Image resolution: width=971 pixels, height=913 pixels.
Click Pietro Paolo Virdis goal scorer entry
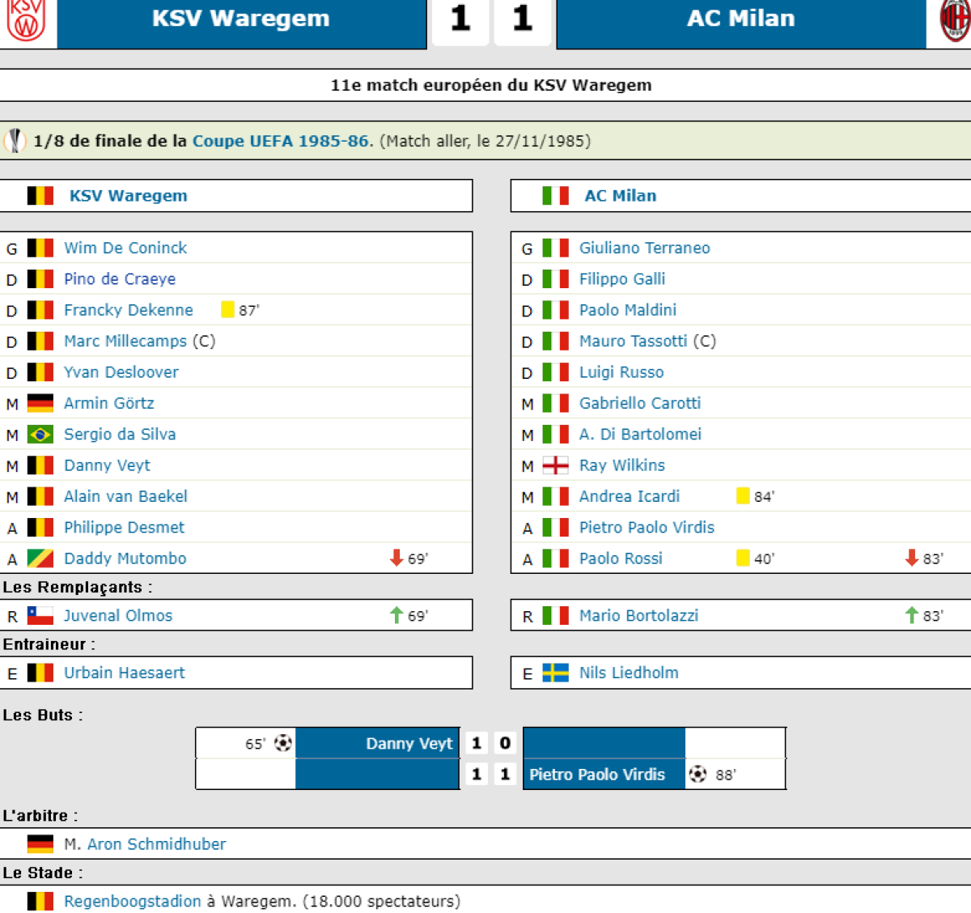pos(597,775)
